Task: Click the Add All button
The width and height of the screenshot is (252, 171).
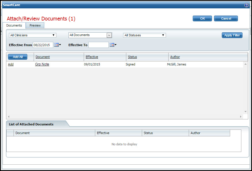Action: click(x=18, y=57)
